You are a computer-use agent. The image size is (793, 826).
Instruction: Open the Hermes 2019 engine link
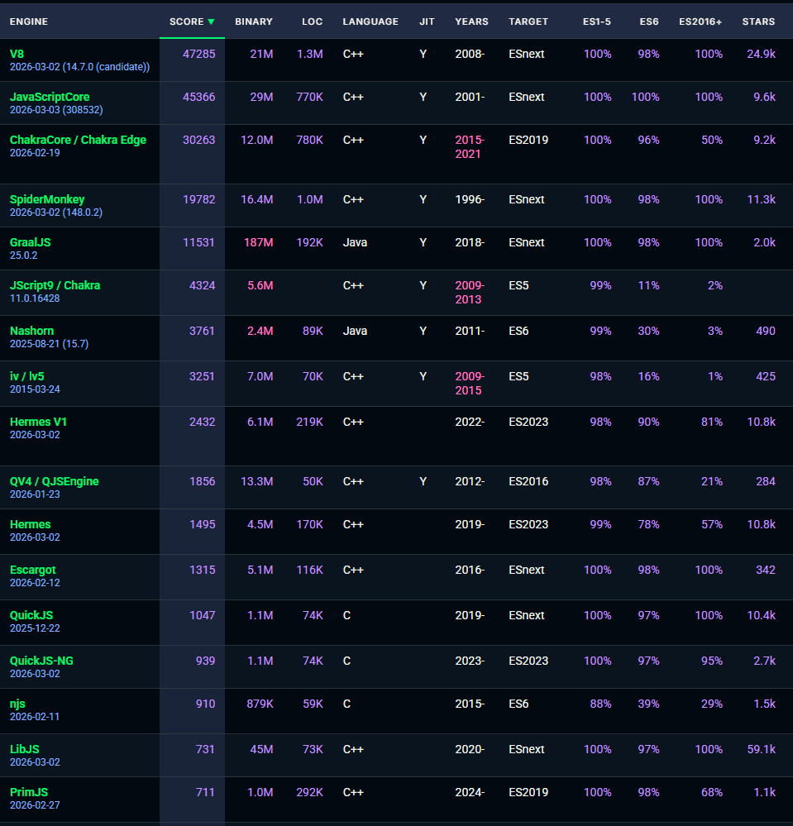click(x=30, y=525)
